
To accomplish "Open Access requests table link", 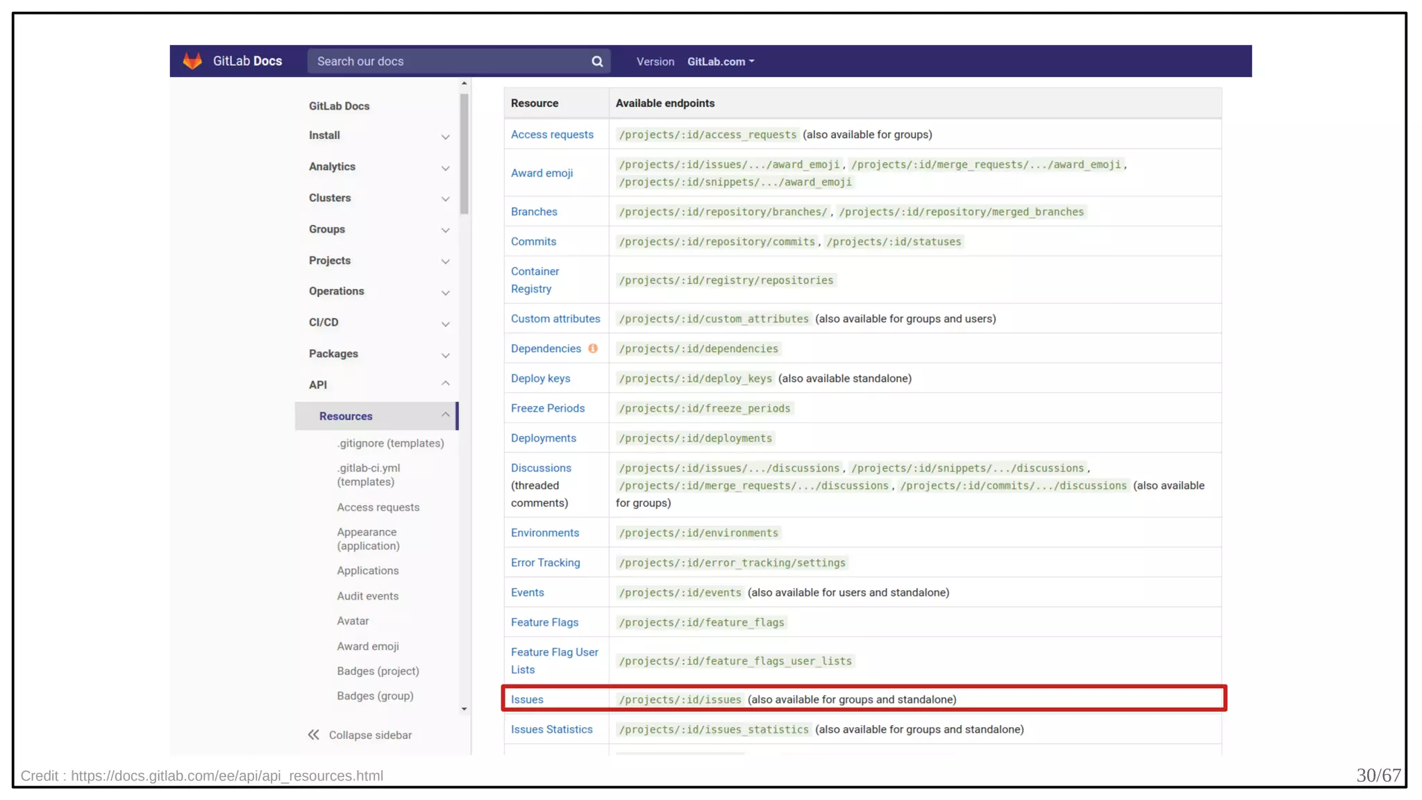I will 552,135.
